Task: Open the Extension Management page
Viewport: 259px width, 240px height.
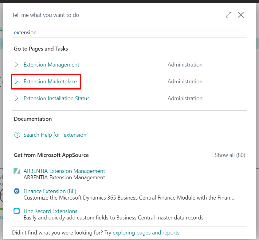Action: tap(51, 65)
